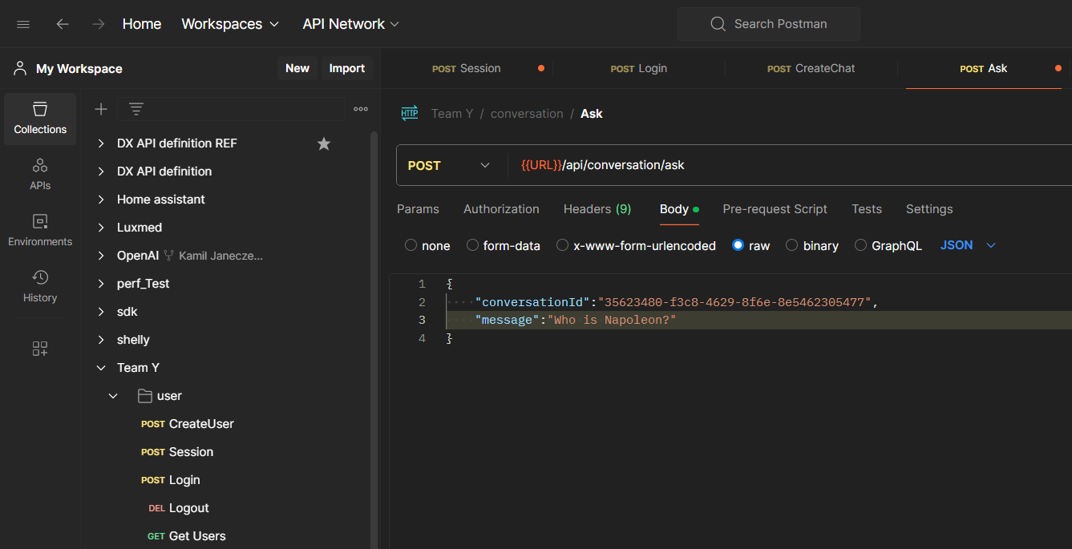
Task: Open the JSON format dropdown
Action: (968, 245)
